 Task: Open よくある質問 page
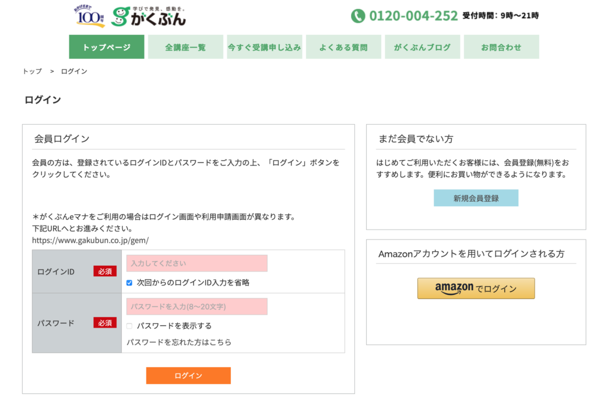[x=343, y=47]
